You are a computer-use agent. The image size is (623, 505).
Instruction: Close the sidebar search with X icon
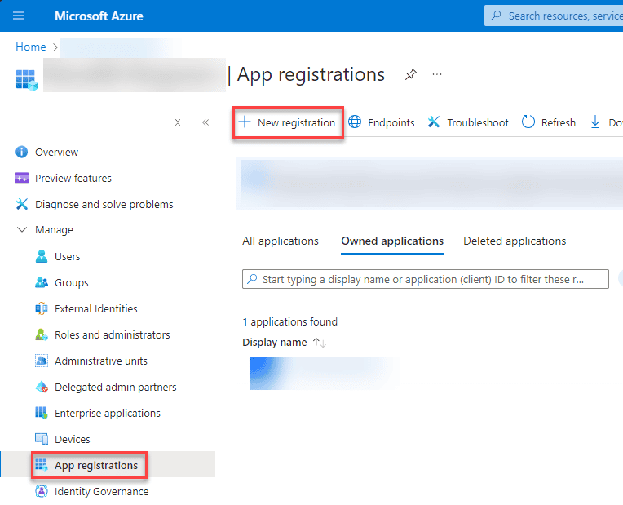(178, 122)
